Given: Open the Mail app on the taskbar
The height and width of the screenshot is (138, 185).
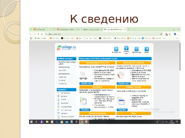Looking at the screenshot, I should [x=67, y=122].
